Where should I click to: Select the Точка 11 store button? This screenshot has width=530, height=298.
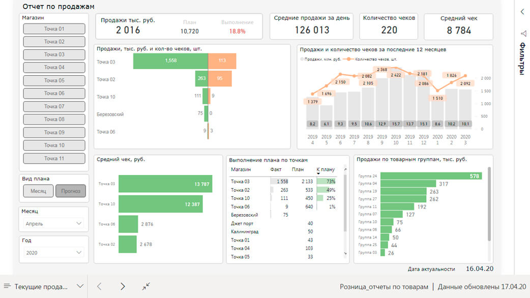(54, 158)
